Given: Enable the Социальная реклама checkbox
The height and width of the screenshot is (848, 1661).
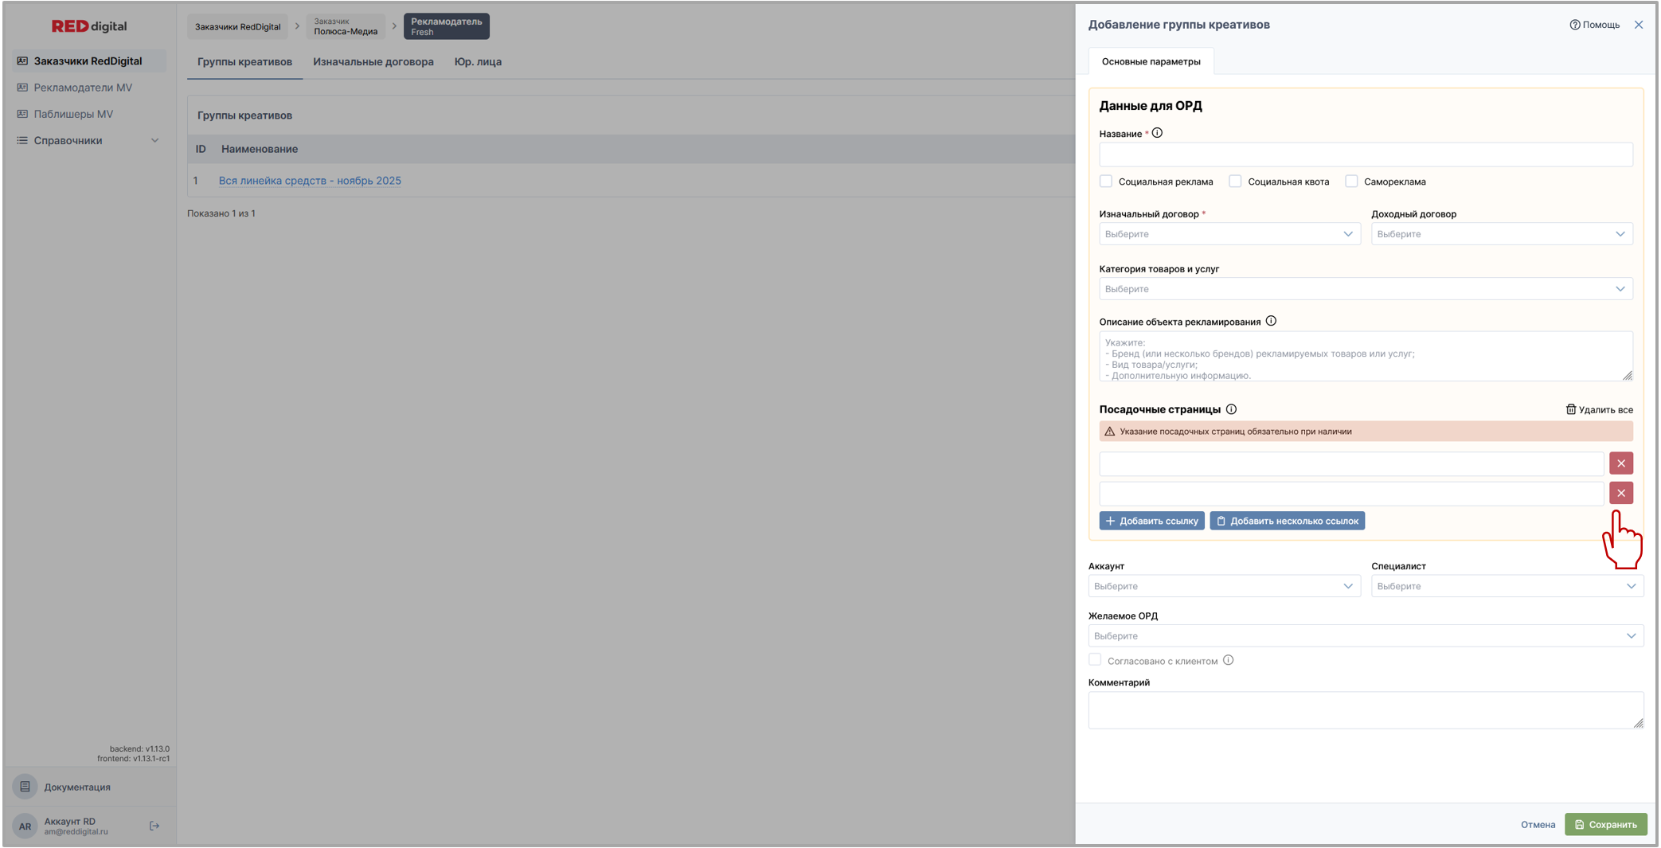Looking at the screenshot, I should 1106,182.
